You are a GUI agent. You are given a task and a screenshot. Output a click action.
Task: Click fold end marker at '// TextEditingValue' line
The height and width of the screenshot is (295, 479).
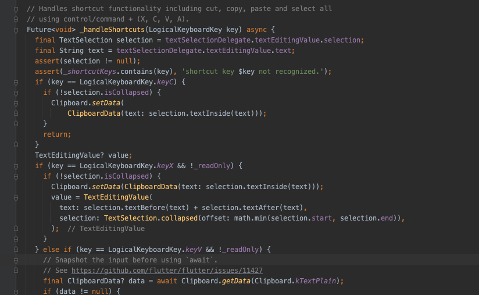[x=16, y=229]
